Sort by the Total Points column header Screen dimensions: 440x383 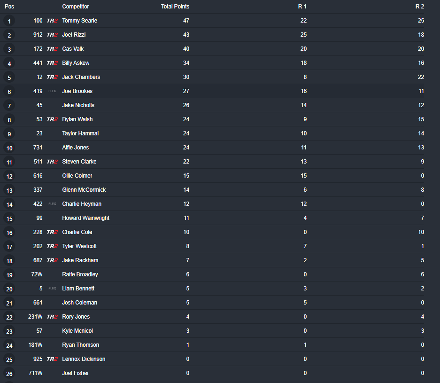(x=175, y=7)
